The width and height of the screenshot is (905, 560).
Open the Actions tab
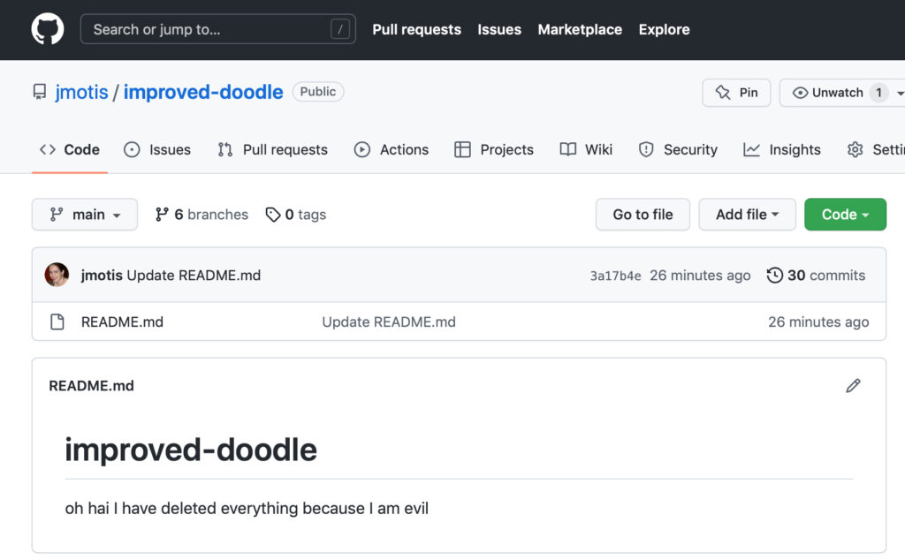click(392, 150)
